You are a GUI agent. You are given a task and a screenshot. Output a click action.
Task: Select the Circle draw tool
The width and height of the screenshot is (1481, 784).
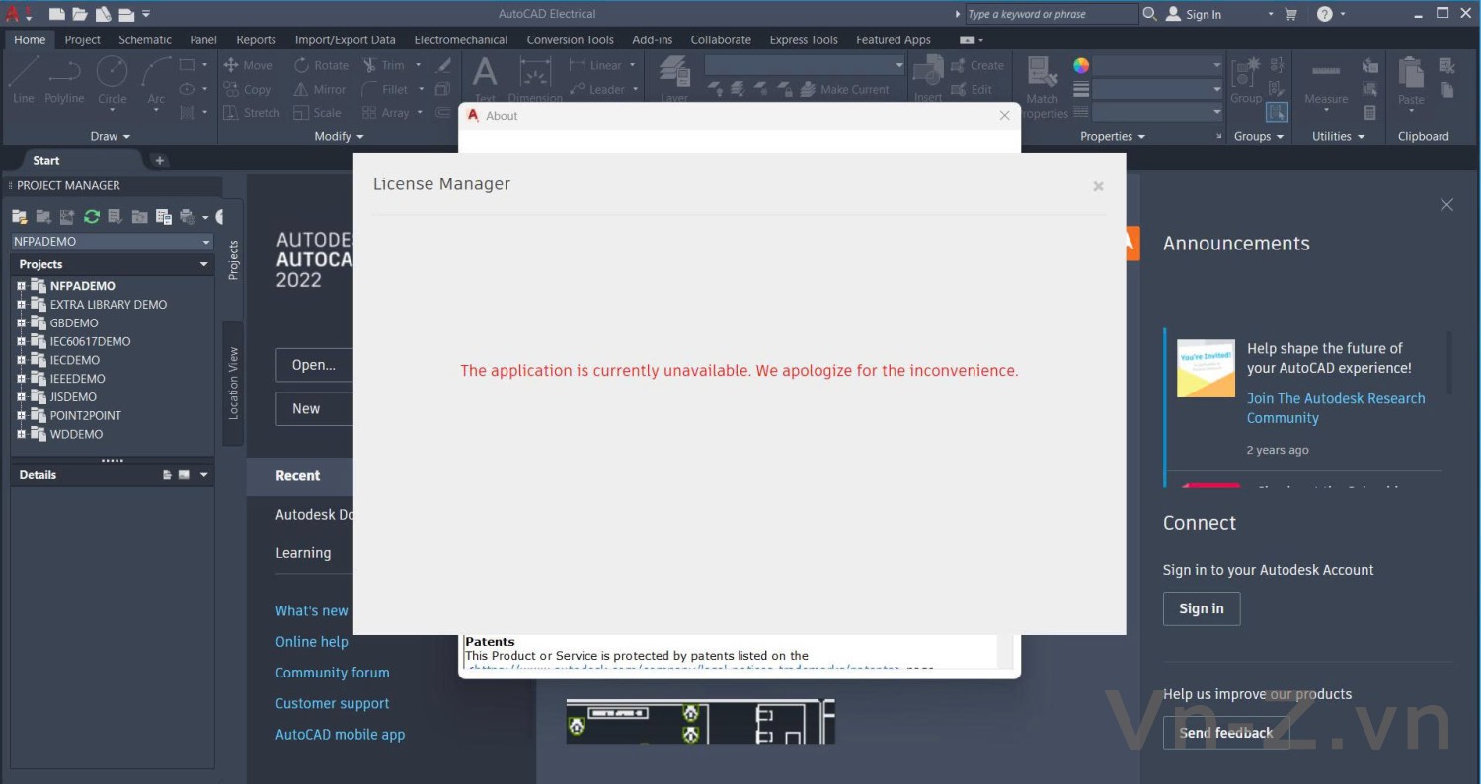tap(112, 78)
